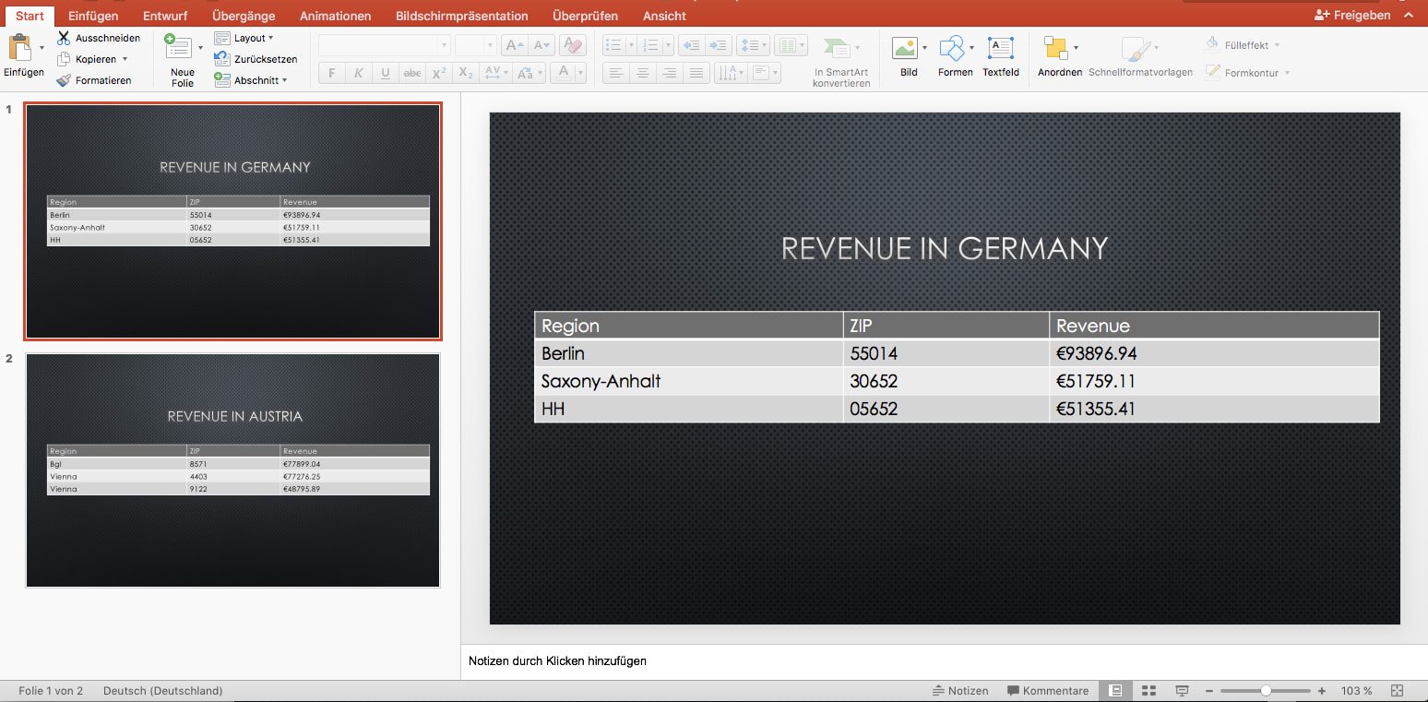Viewport: 1428px width, 702px height.
Task: Show the Kommentare pane
Action: pos(1048,690)
